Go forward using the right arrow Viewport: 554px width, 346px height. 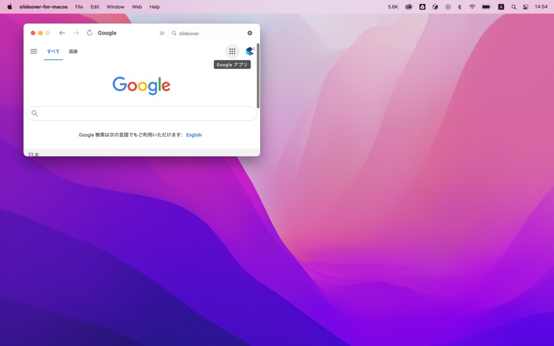coord(76,33)
